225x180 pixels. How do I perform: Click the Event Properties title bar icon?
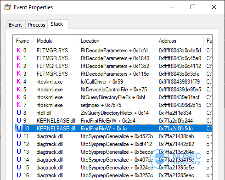8,7
